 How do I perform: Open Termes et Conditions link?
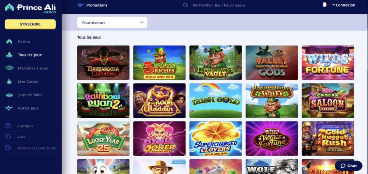(x=36, y=148)
